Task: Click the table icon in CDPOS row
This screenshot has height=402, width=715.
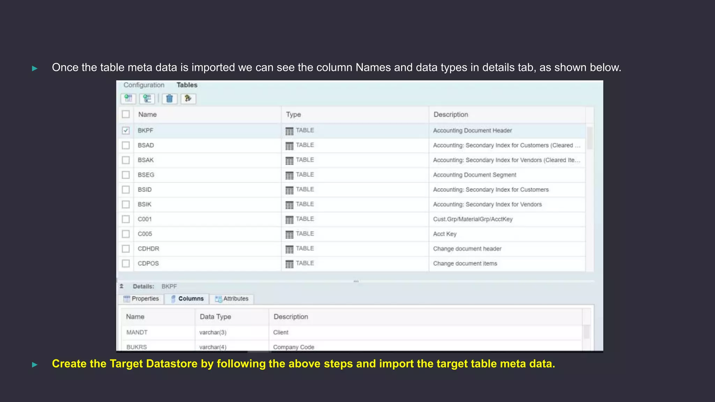Action: coord(289,264)
